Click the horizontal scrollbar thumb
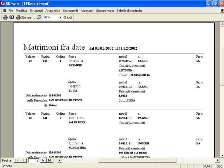 (x=137, y=160)
